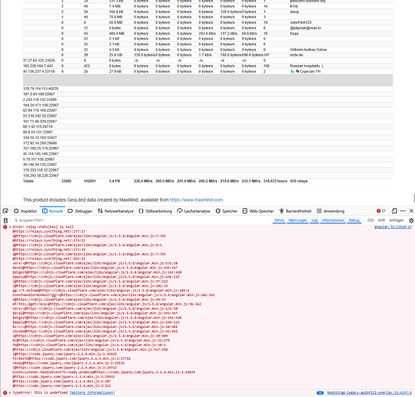
Task: Open the angular.js source location link
Action: 393,227
